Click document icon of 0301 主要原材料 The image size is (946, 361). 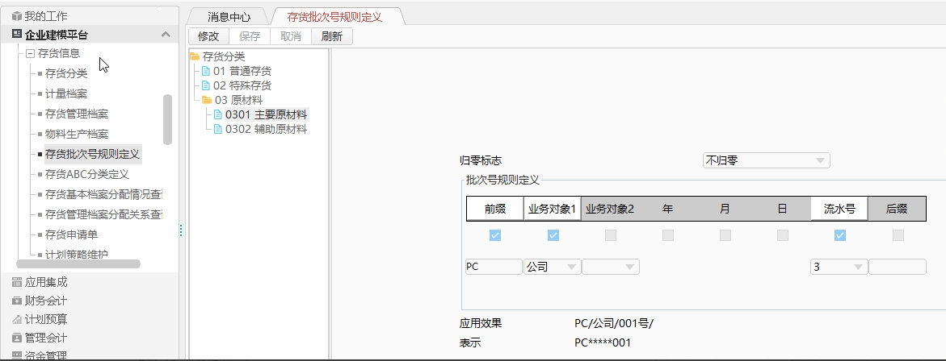(218, 114)
